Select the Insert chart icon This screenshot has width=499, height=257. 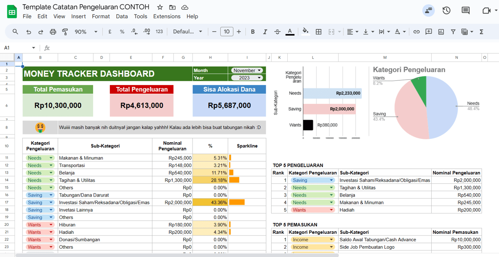coord(441,32)
